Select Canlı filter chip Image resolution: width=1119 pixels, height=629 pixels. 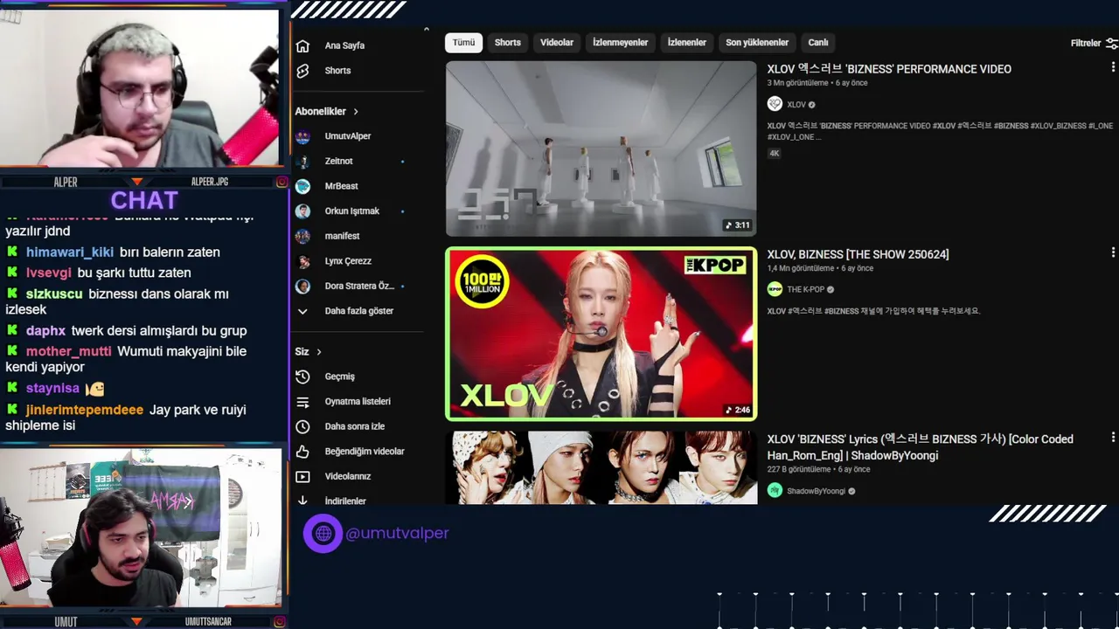[x=818, y=43]
